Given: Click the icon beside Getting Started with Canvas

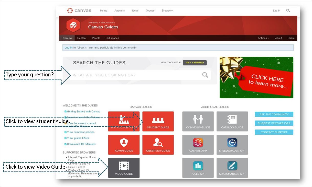Looking at the screenshot, I should 65,112.
